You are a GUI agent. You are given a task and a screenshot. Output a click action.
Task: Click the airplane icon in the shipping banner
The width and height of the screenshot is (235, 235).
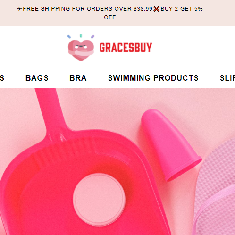(x=19, y=9)
